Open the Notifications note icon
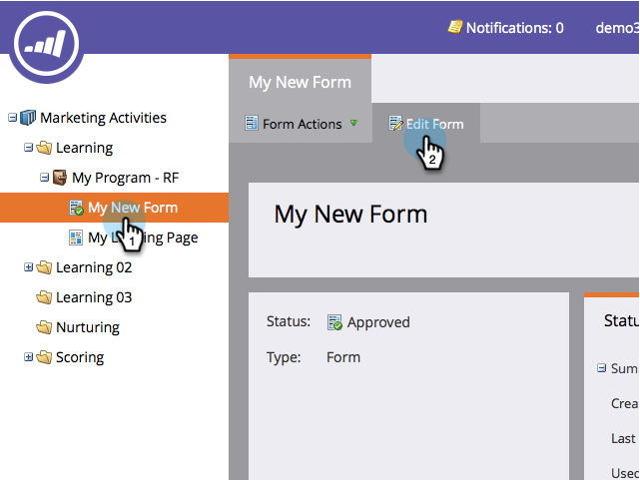Image resolution: width=640 pixels, height=480 pixels. point(454,27)
